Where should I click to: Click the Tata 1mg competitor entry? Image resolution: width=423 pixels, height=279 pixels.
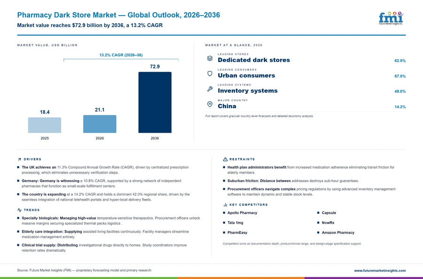[x=235, y=223]
